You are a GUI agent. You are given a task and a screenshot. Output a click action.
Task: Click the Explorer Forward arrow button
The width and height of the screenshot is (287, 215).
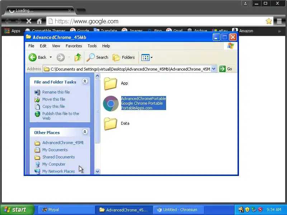[x=61, y=57]
